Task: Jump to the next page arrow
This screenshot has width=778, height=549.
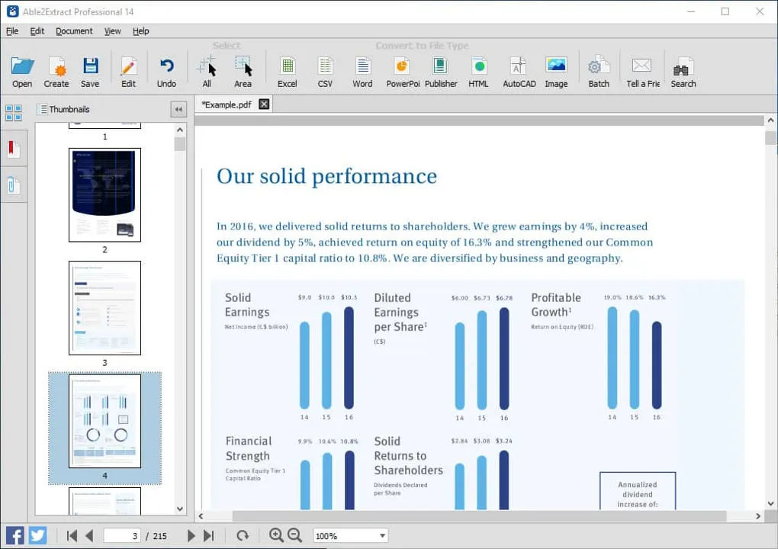Action: click(x=191, y=535)
